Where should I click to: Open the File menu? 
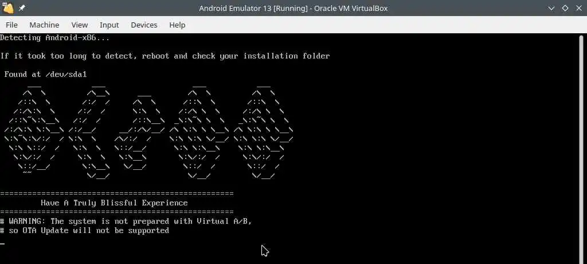pos(11,25)
